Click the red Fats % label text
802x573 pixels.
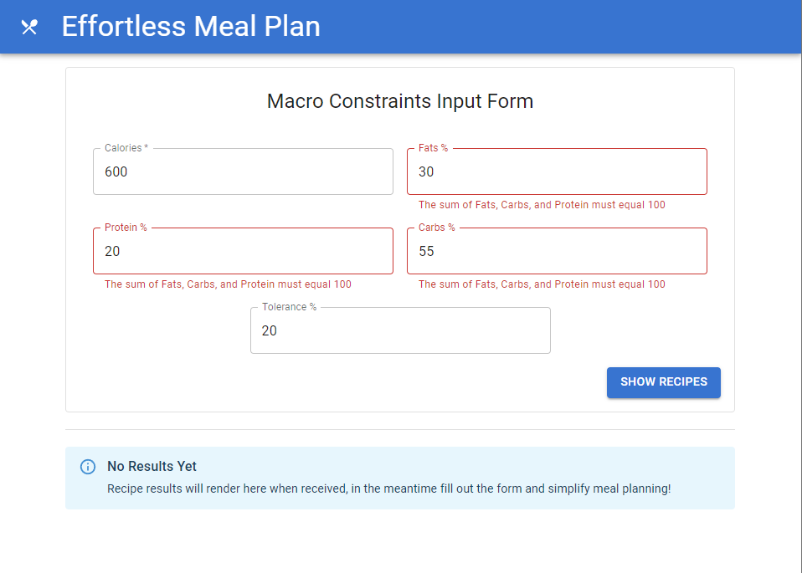(x=433, y=148)
